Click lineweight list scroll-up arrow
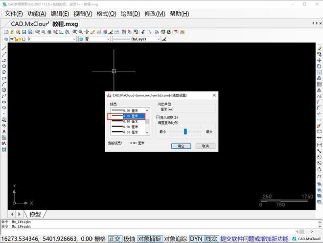 tap(147, 110)
